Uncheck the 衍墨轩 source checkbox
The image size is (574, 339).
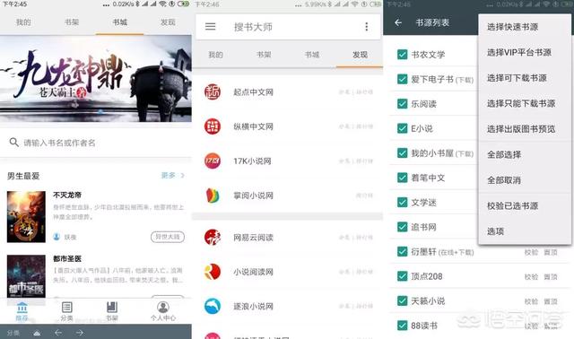(403, 251)
